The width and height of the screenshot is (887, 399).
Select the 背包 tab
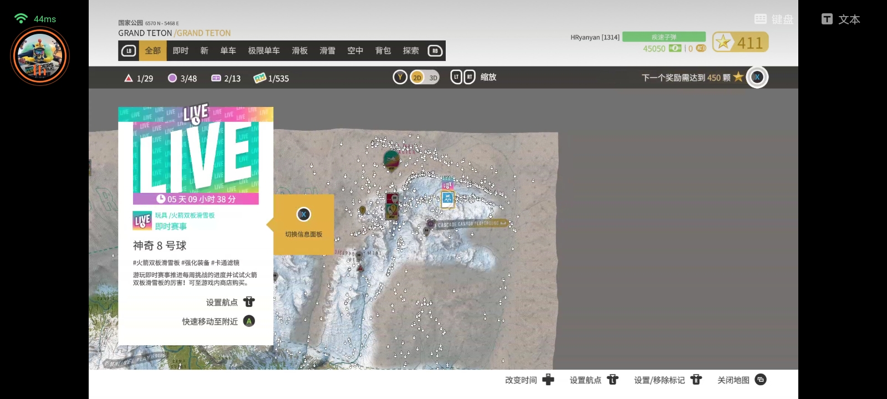pyautogui.click(x=383, y=51)
